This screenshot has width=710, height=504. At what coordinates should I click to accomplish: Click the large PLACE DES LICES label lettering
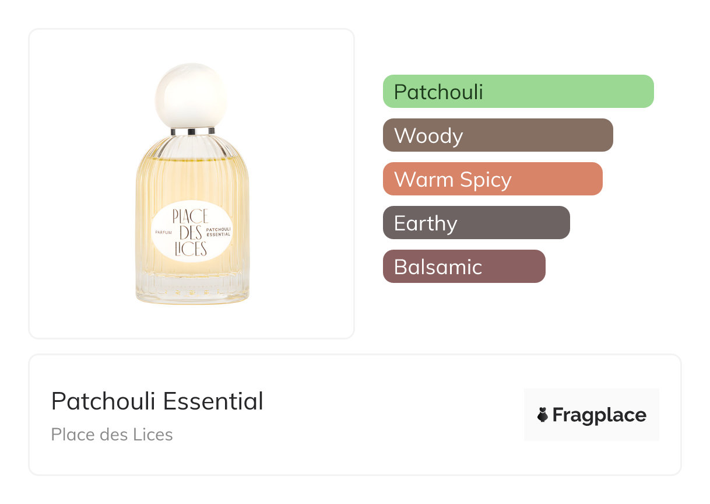pos(190,233)
